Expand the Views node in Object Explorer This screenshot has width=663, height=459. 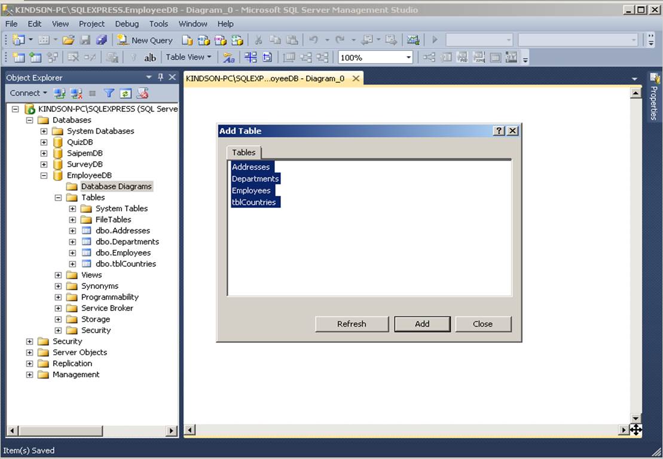click(x=58, y=275)
